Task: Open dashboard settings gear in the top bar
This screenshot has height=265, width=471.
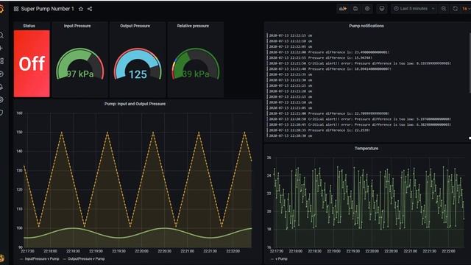Action: point(367,9)
